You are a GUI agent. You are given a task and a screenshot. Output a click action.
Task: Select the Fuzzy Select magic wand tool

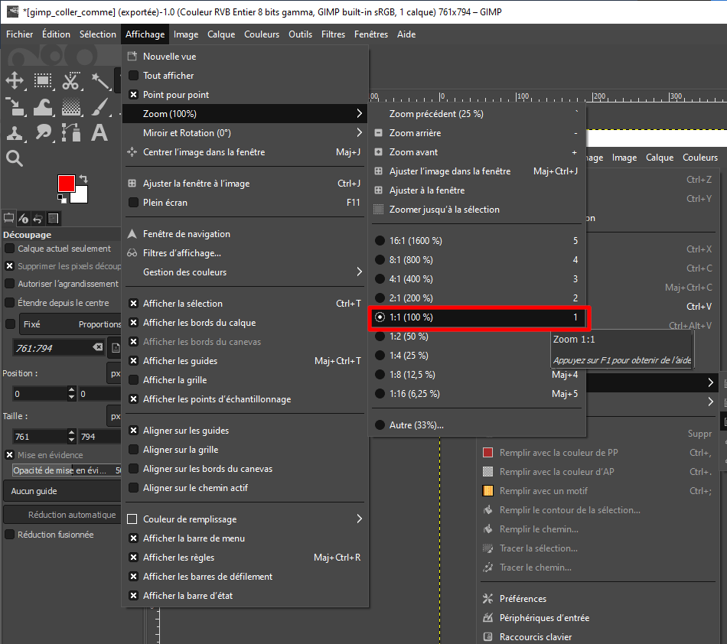pyautogui.click(x=99, y=81)
